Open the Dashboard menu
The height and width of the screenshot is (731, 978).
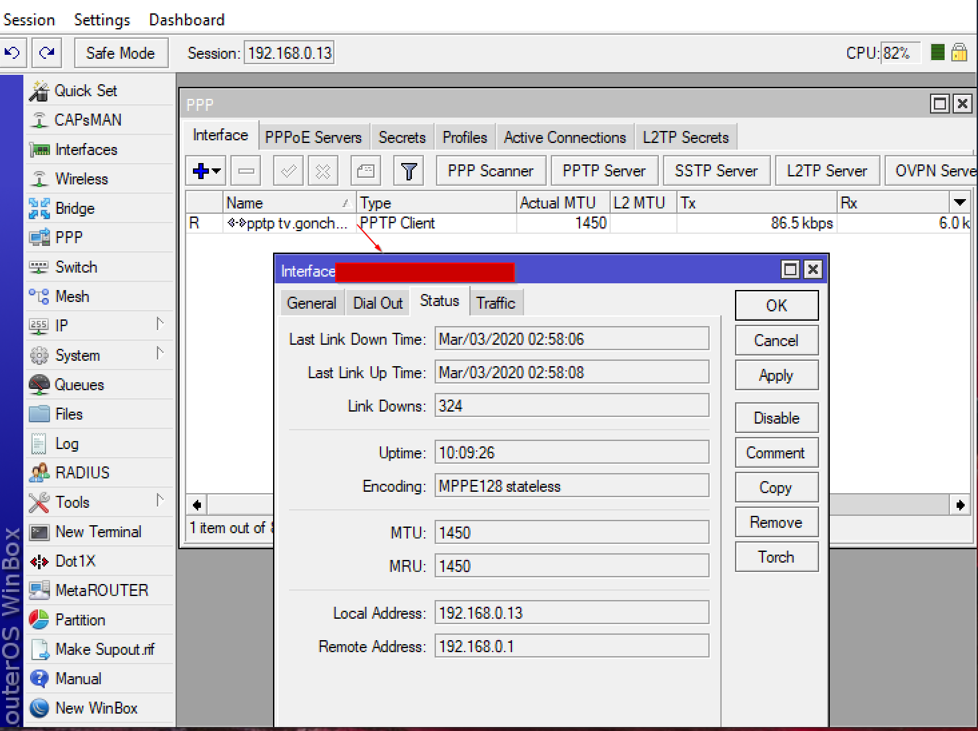(x=187, y=20)
